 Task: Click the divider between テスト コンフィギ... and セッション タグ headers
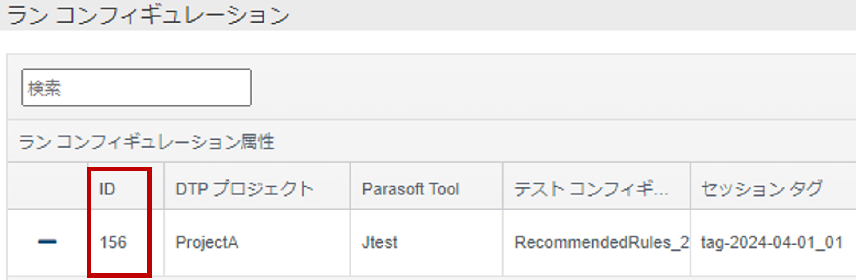690,186
